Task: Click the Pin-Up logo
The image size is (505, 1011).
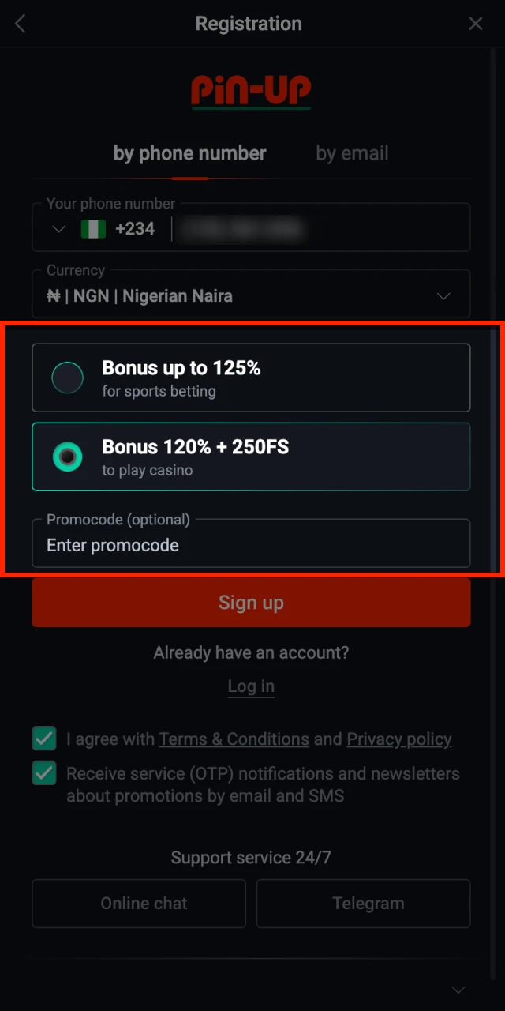Action: click(251, 92)
